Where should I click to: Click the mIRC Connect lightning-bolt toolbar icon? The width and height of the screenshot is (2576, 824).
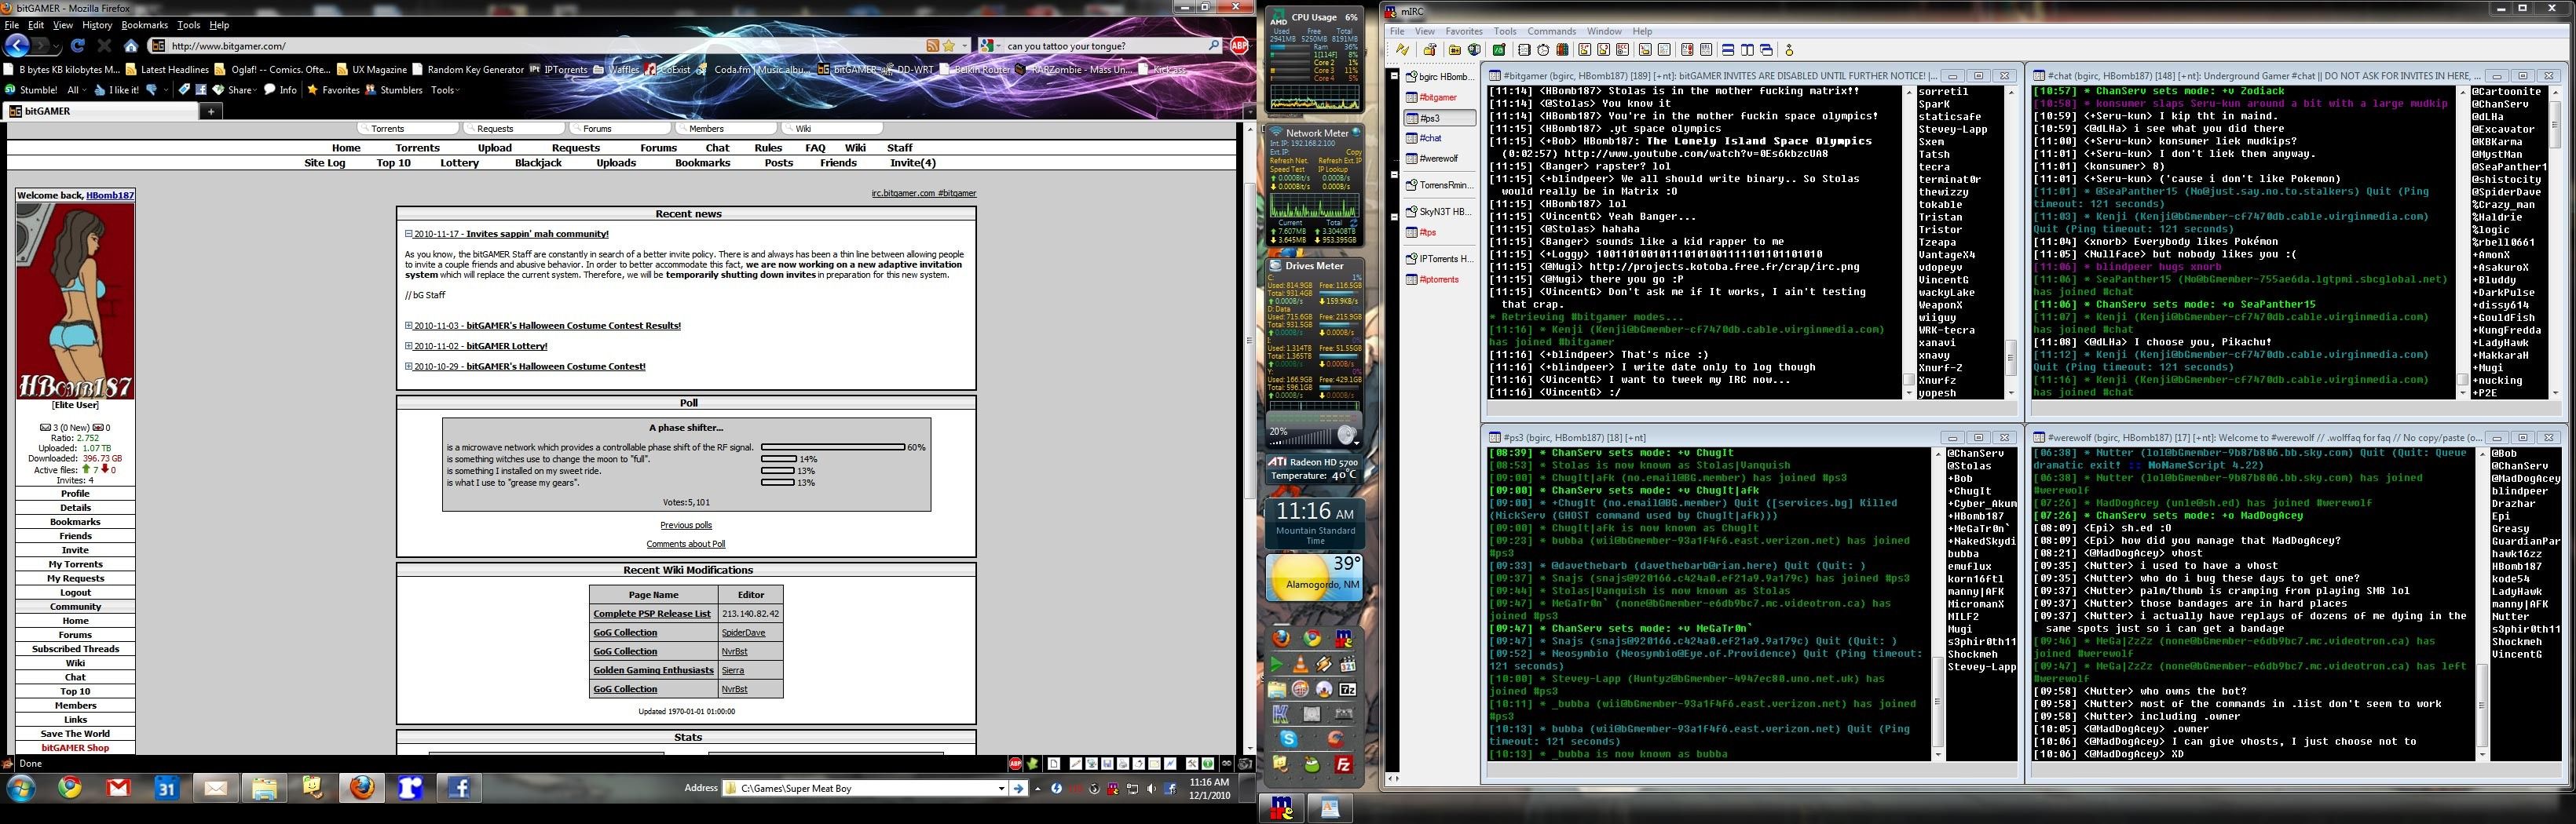(1402, 50)
